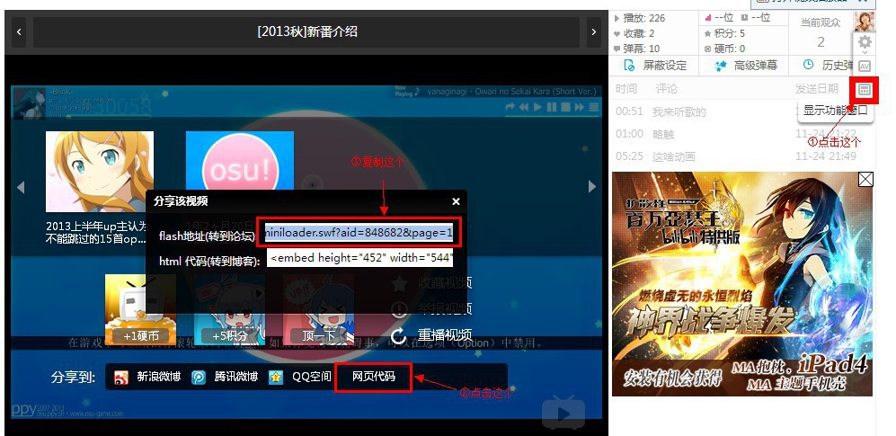Open the settings gear icon
Viewport: 896px width, 436px height.
point(865,42)
